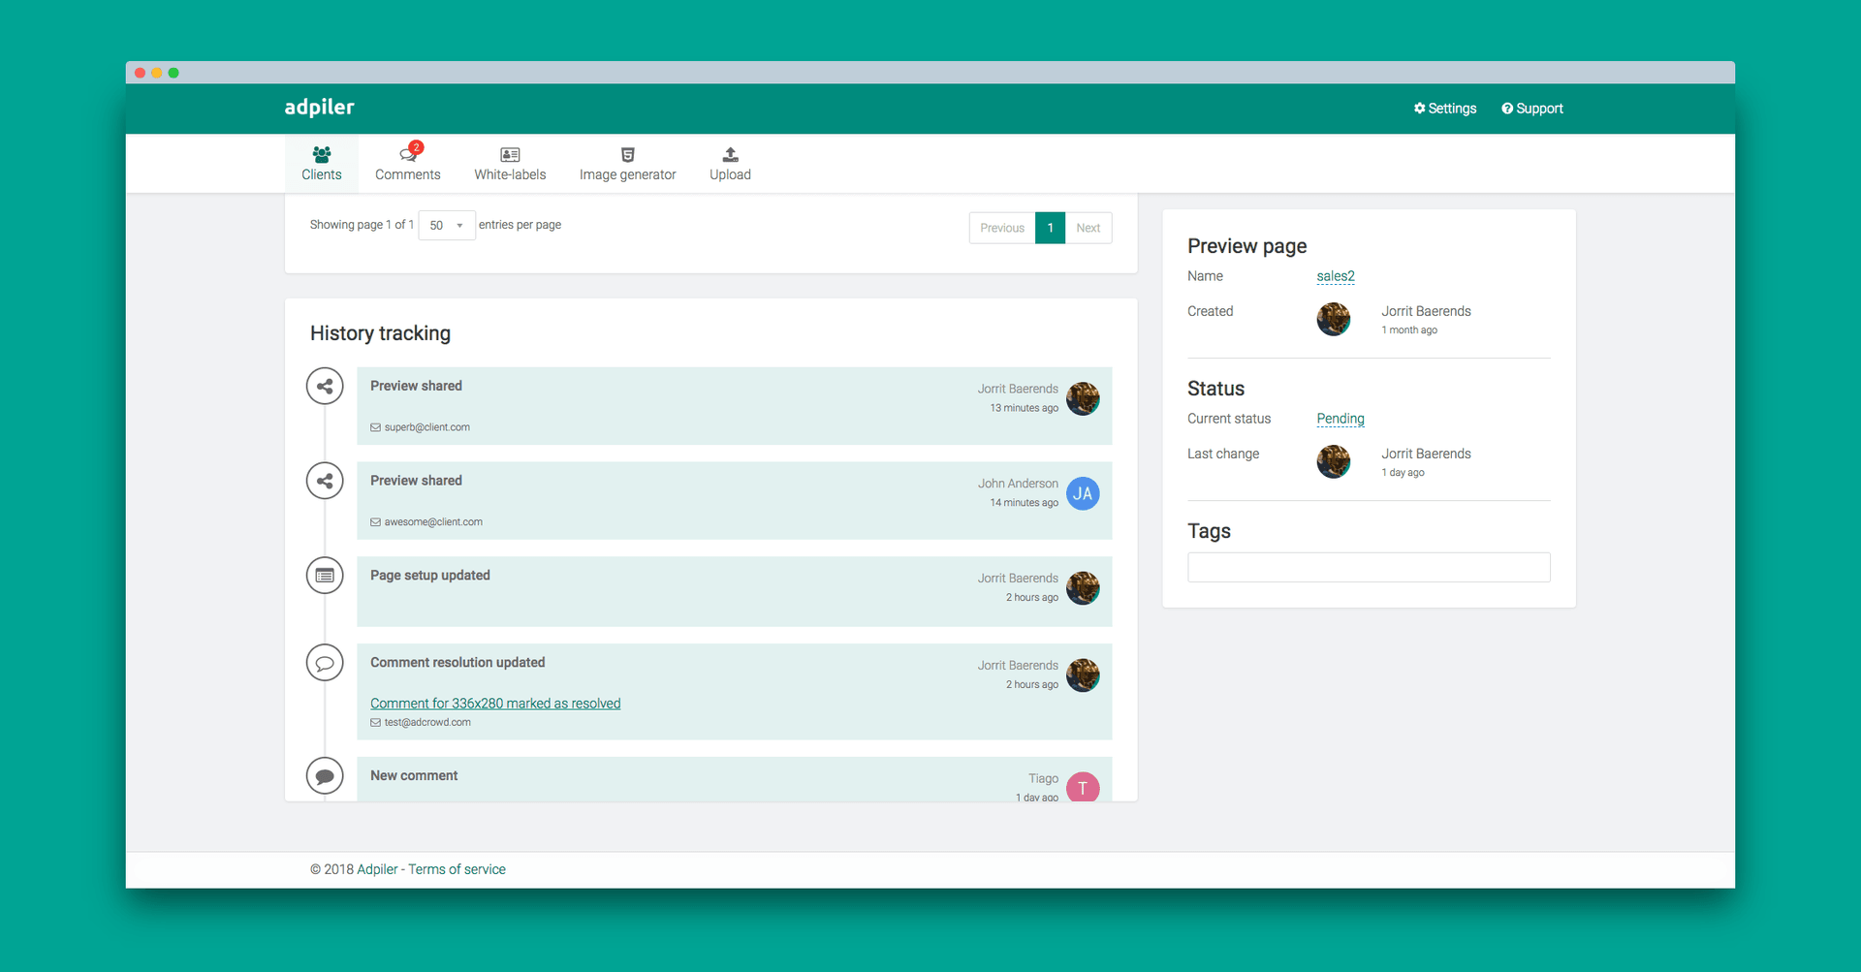This screenshot has height=972, width=1861.
Task: Open Comment for 336x280 marked as resolved
Action: (495, 704)
